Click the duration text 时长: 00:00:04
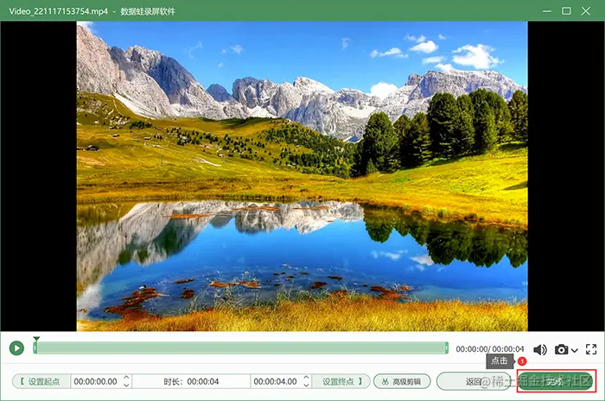Viewport: 605px width, 401px height. 191,381
